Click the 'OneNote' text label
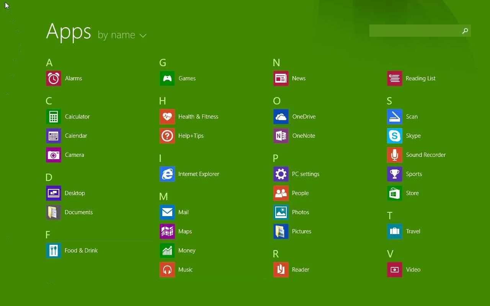The image size is (490, 306). click(x=304, y=136)
